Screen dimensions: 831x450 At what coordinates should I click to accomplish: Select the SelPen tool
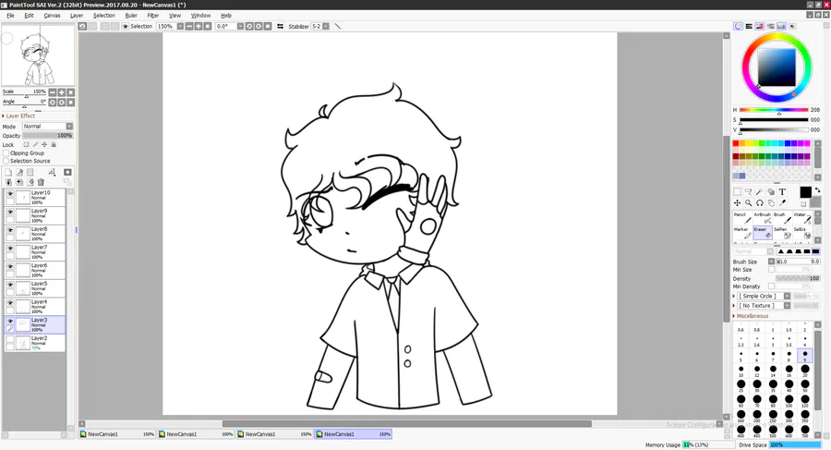coord(782,233)
